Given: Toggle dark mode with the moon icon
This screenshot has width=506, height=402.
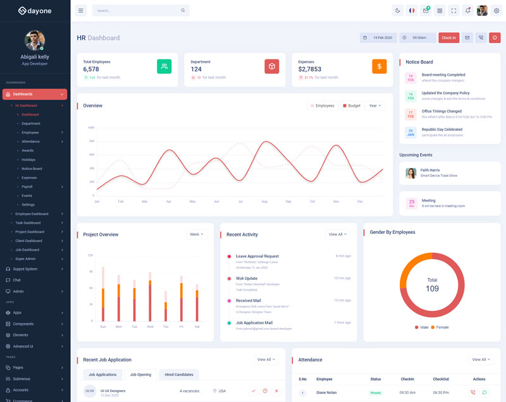Looking at the screenshot, I should tap(397, 11).
